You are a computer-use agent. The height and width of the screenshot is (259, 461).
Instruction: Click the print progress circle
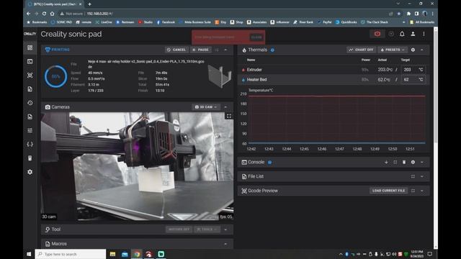pyautogui.click(x=56, y=76)
